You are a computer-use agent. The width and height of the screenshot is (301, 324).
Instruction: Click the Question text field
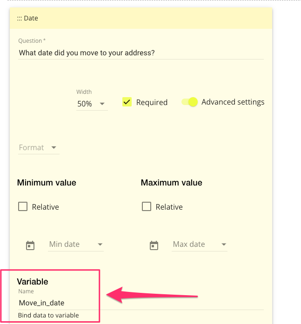tap(140, 53)
